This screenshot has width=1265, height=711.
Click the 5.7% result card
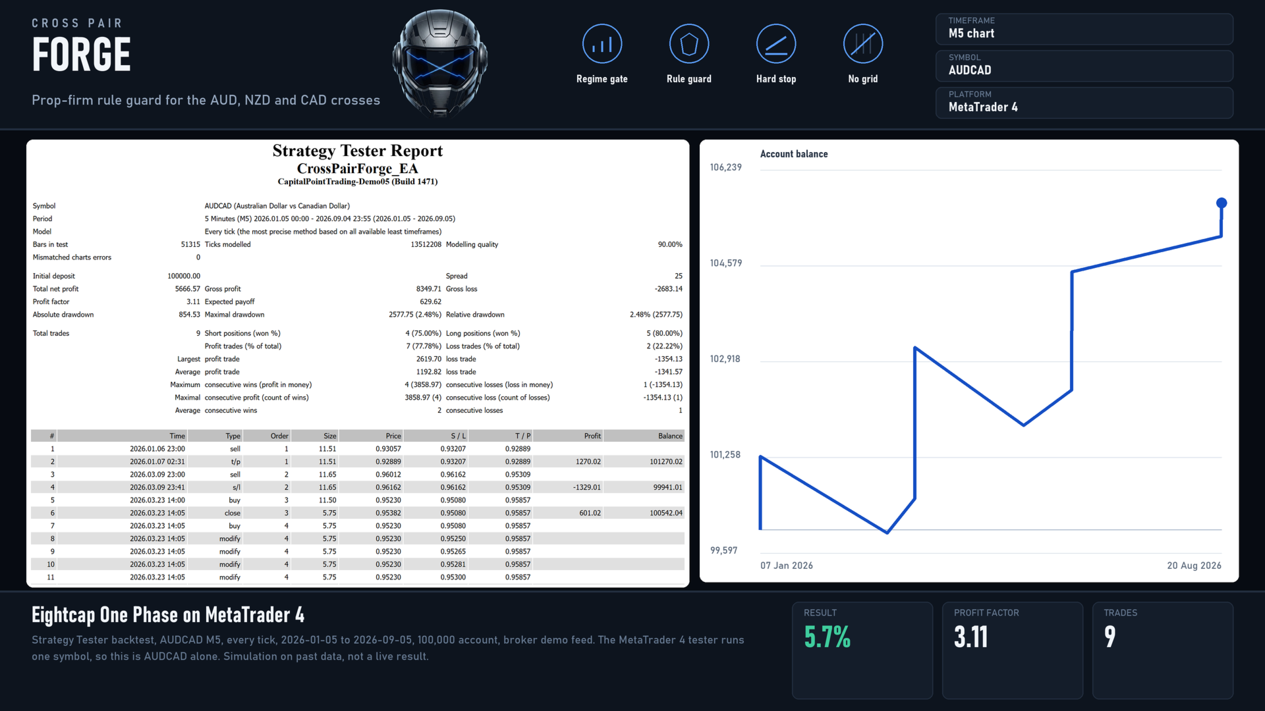(862, 650)
